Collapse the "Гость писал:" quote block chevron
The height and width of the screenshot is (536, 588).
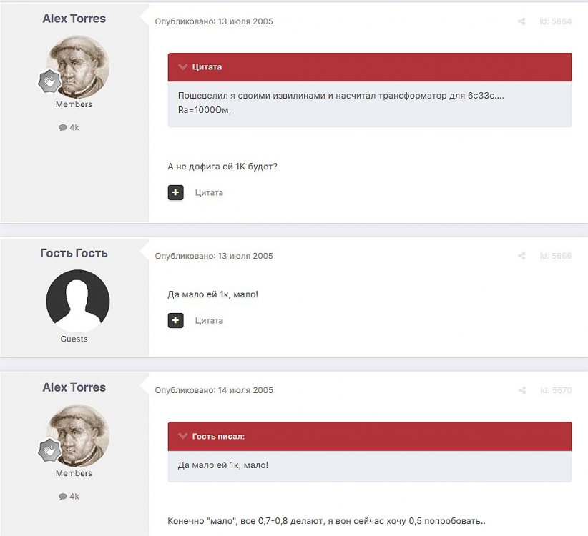(x=183, y=436)
